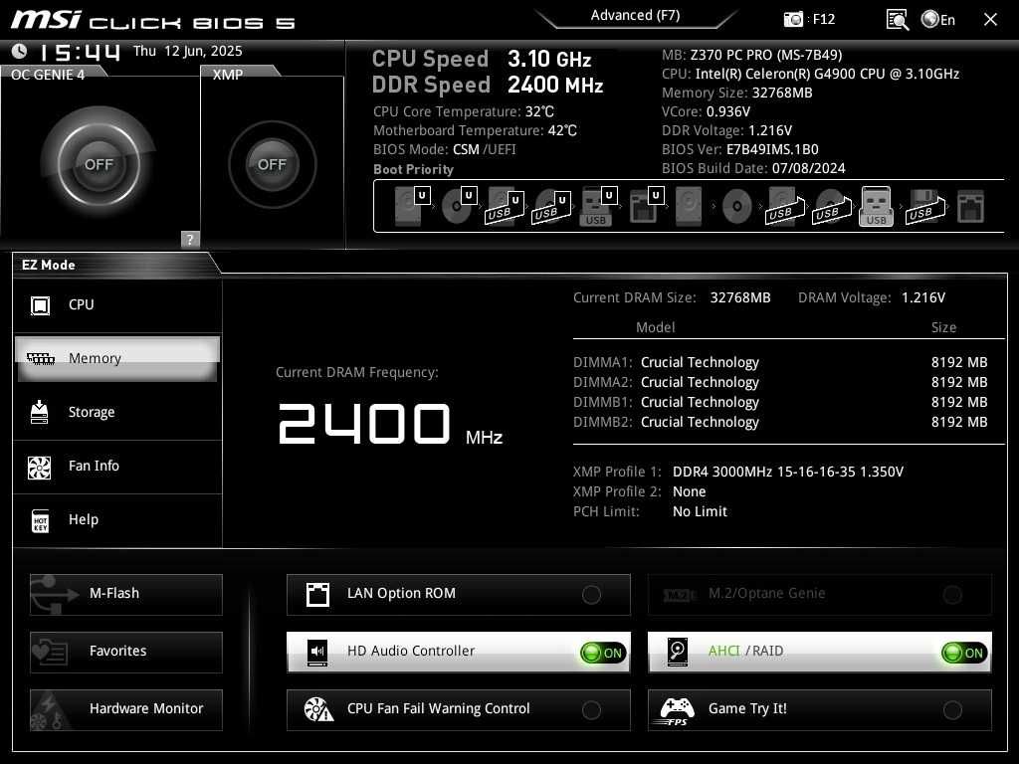Select the UEFI USB hard disk boot icon
This screenshot has width=1019, height=764.
pyautogui.click(x=505, y=207)
